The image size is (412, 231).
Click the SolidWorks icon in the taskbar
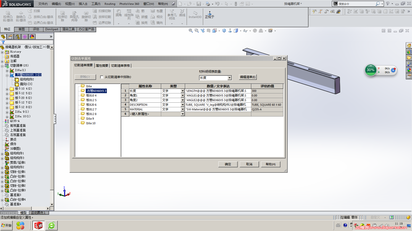(38, 226)
